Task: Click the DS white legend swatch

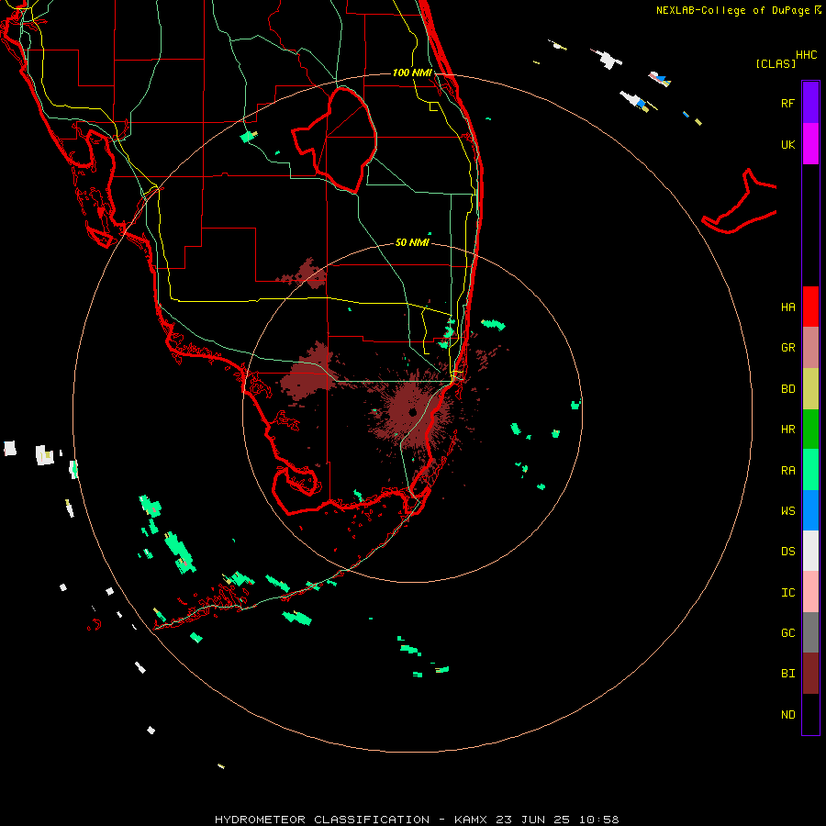Action: (x=810, y=551)
